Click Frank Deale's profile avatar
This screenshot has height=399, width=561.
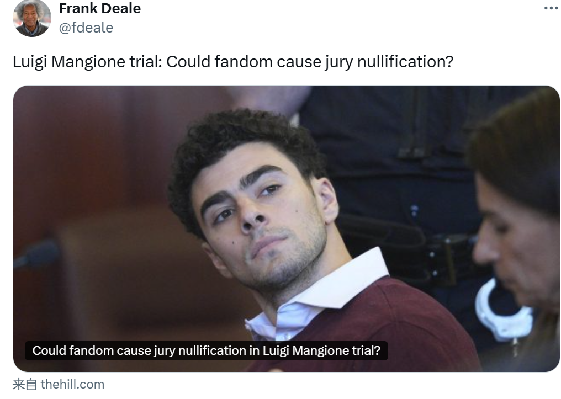tap(32, 18)
